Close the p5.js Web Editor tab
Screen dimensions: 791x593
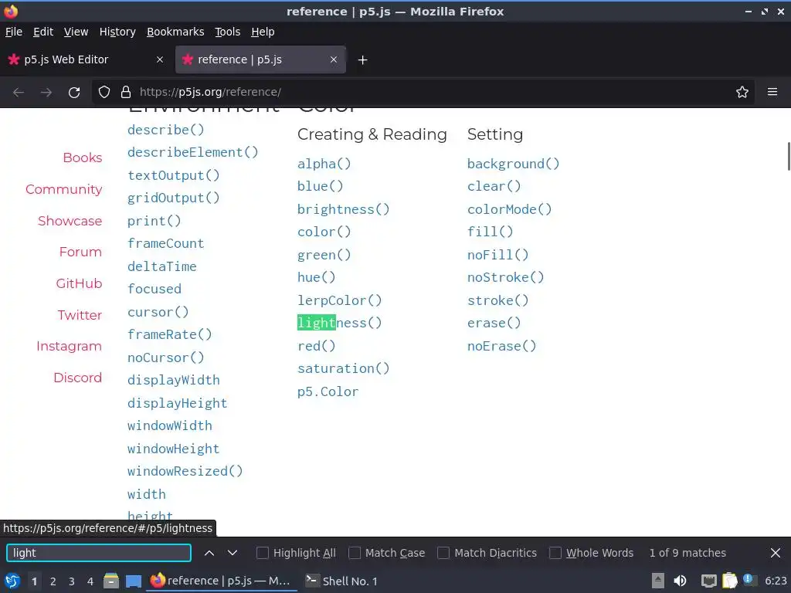coord(160,59)
